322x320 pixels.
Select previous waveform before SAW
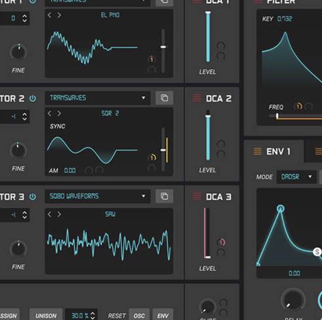(x=50, y=214)
